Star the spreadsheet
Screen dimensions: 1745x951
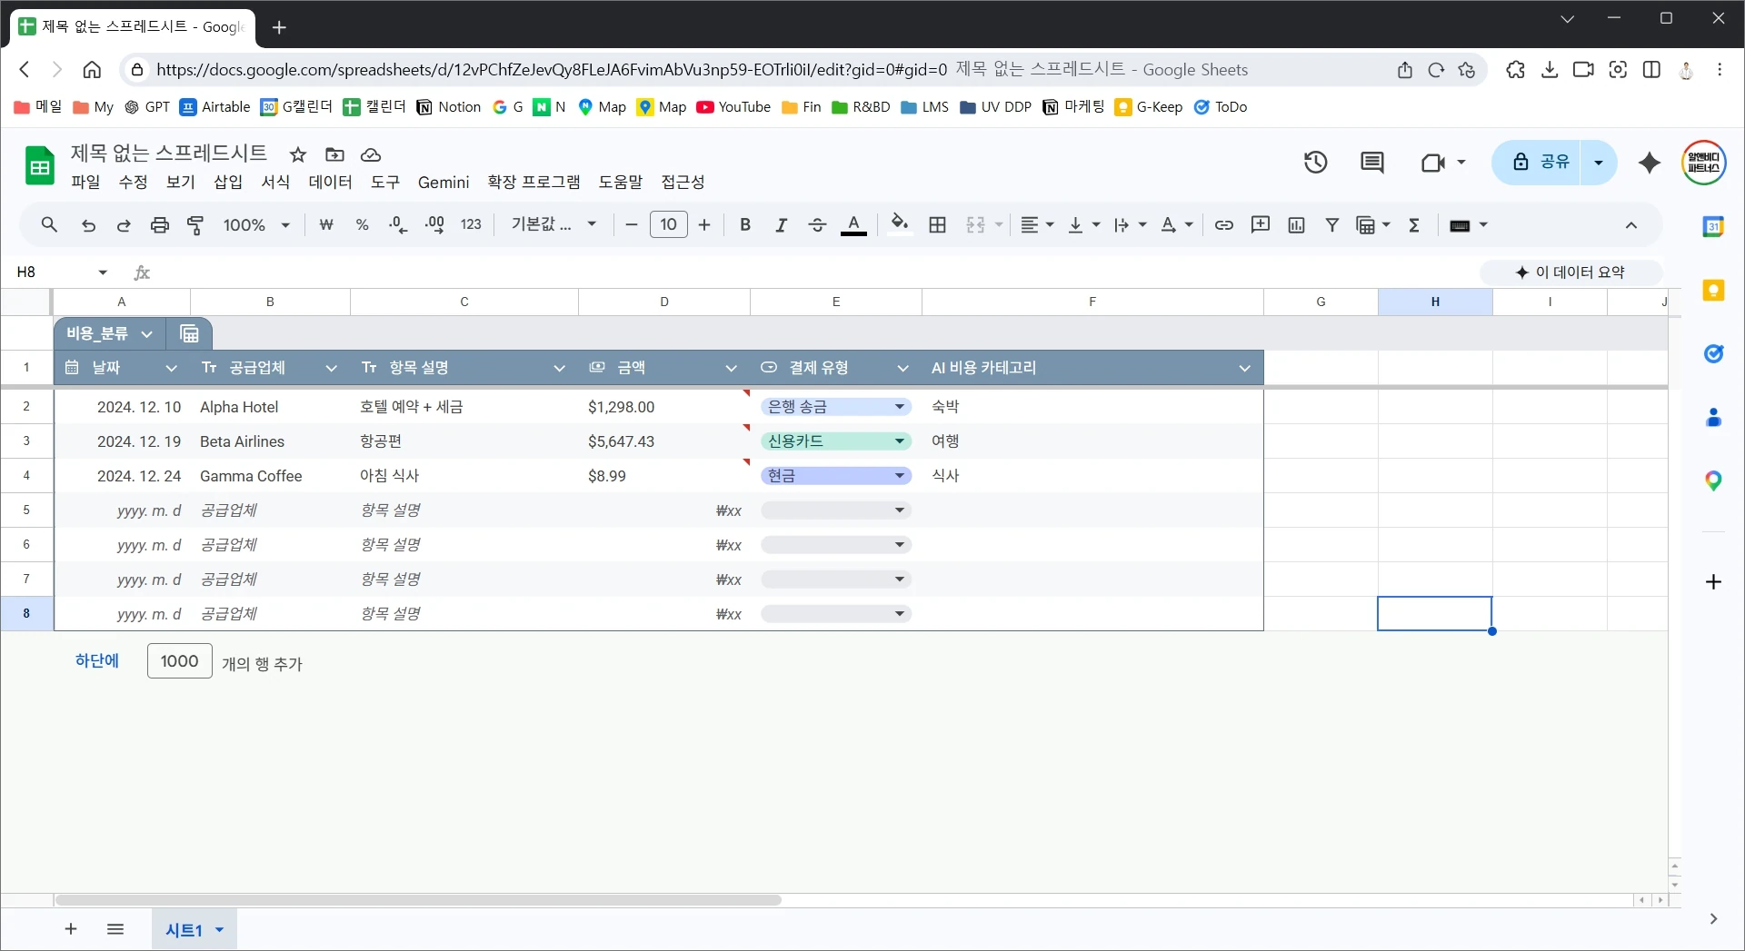(298, 154)
